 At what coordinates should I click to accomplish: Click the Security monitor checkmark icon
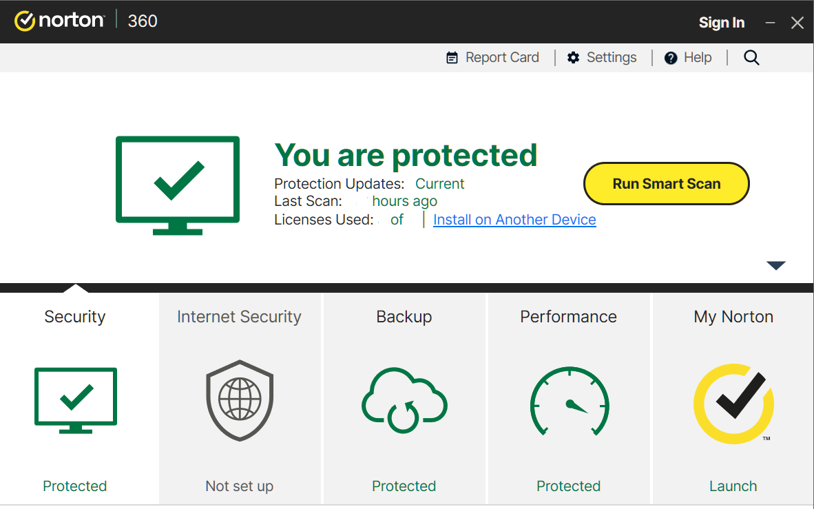tap(76, 400)
